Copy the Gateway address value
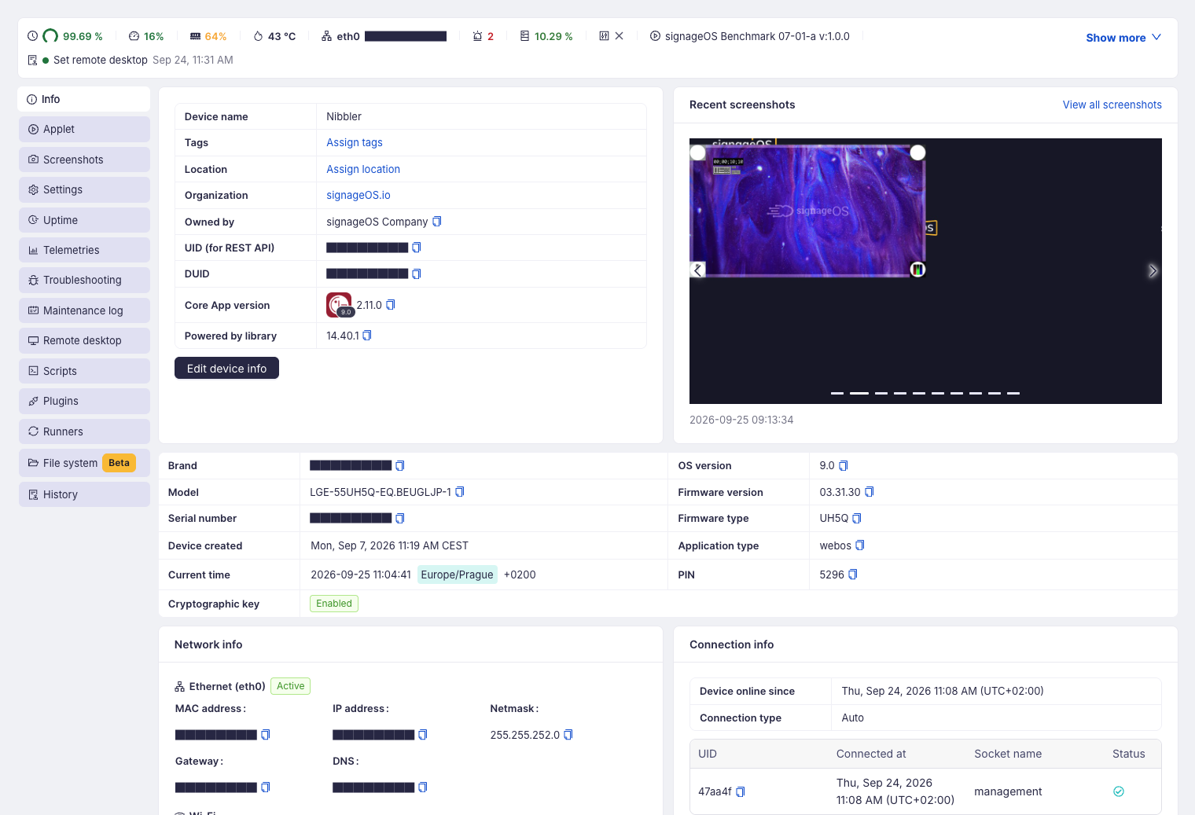The height and width of the screenshot is (815, 1195). pyautogui.click(x=266, y=787)
